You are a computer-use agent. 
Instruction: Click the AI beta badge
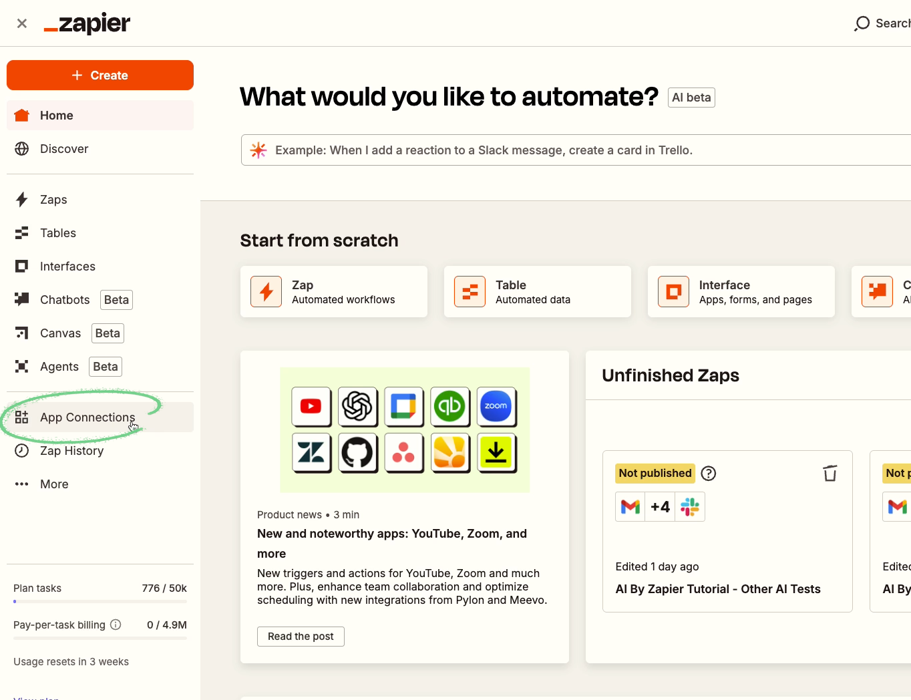coord(691,98)
